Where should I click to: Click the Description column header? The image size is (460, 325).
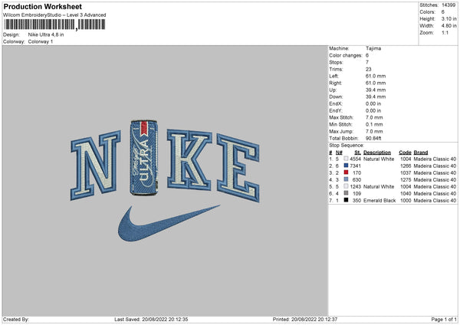[x=377, y=153]
